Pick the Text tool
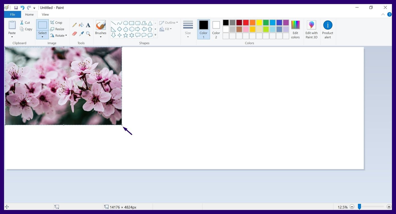396x214 pixels. point(88,25)
